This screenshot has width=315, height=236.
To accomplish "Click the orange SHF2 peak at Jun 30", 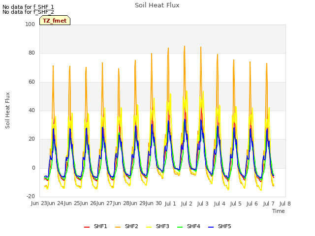I will pos(152,54).
